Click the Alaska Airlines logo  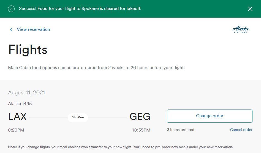(241, 29)
